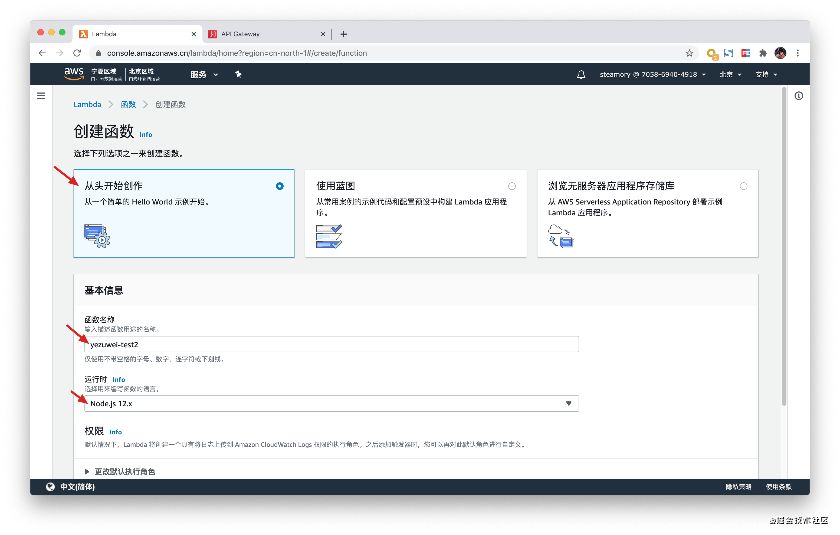
Task: Select the 浏览无服务器应用程序存储库 radio option
Action: 743,186
